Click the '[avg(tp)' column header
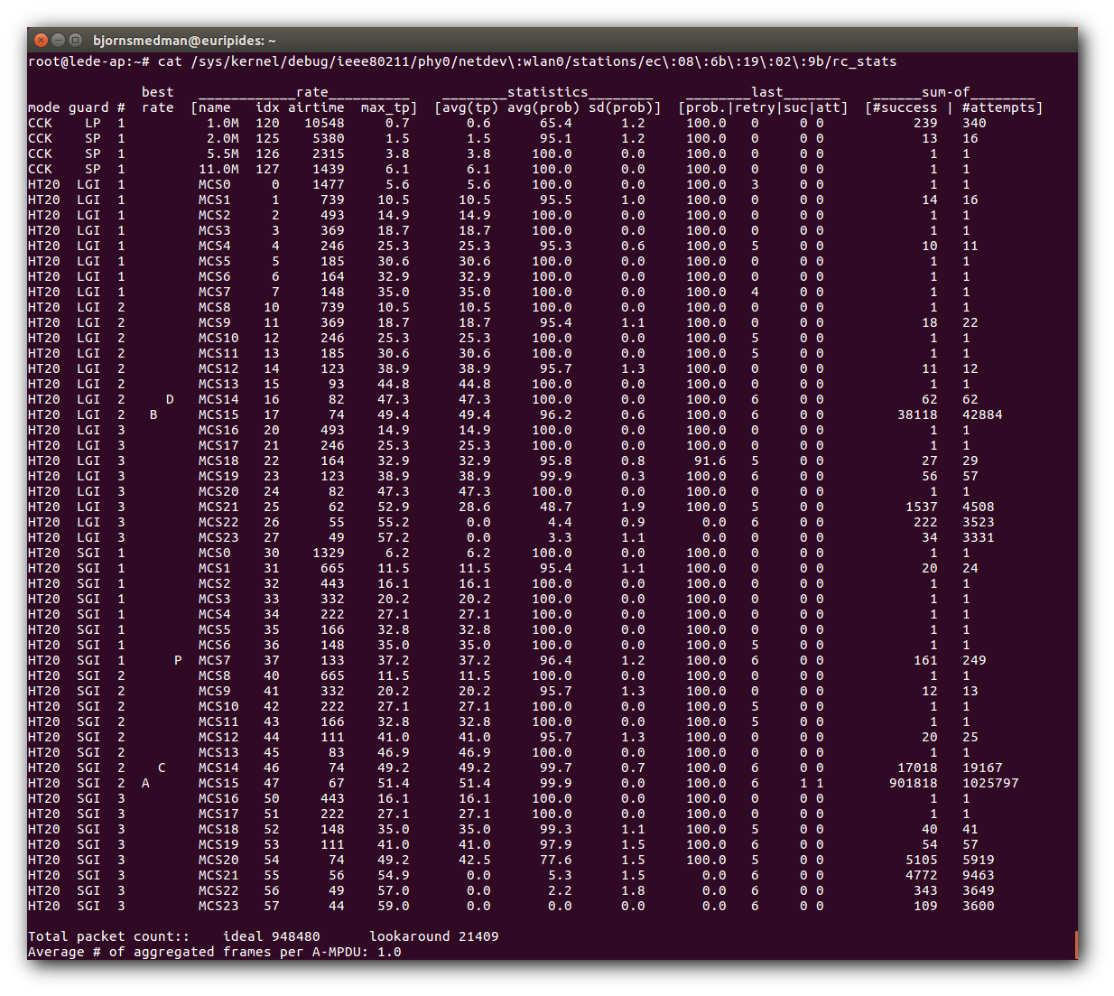The image size is (1114, 996). click(467, 107)
